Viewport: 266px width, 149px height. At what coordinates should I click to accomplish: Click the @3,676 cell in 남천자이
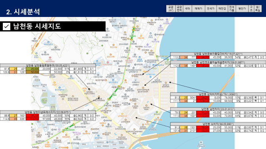247,116
